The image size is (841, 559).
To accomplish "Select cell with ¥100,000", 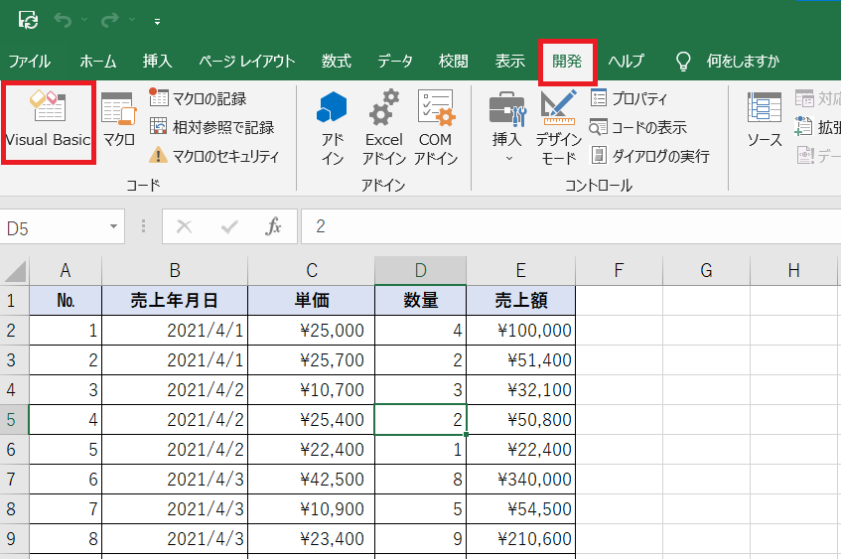I will [x=521, y=331].
